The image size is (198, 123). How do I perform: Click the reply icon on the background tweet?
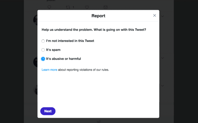(x=49, y=7)
